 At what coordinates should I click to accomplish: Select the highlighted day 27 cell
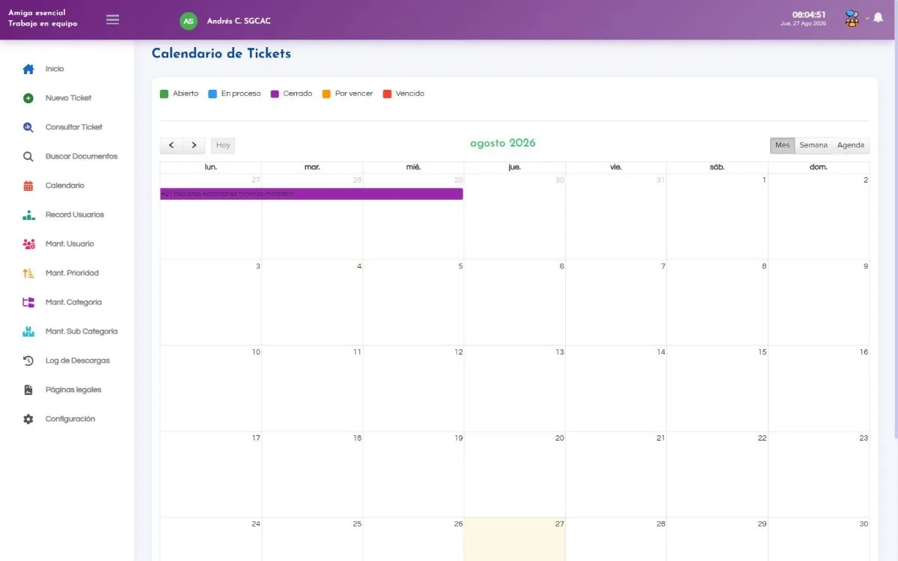click(x=515, y=539)
